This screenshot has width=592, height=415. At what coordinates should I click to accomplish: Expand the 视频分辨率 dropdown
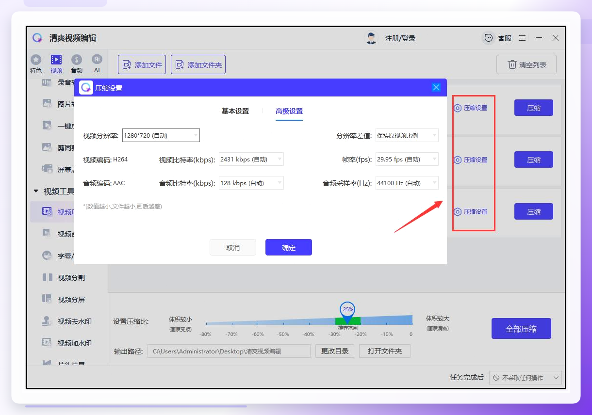(x=161, y=135)
